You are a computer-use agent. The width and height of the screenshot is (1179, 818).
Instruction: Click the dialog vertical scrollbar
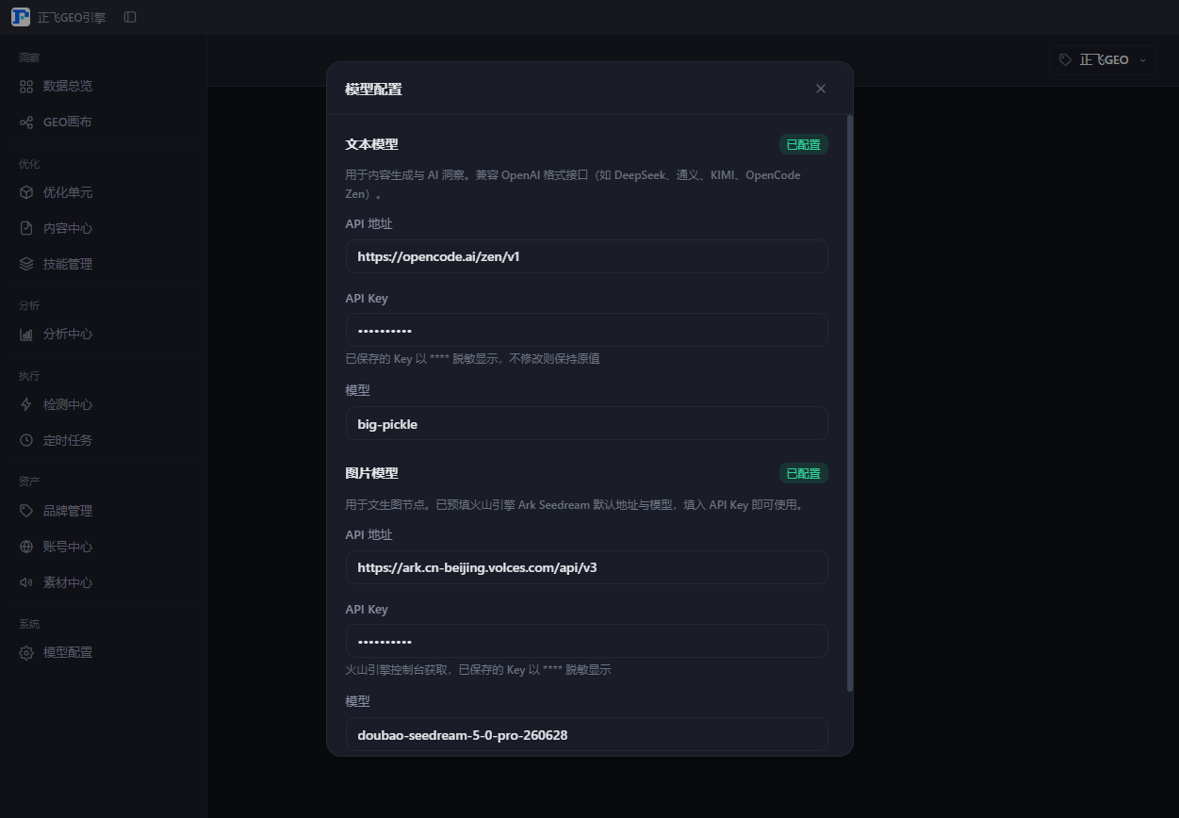point(850,403)
